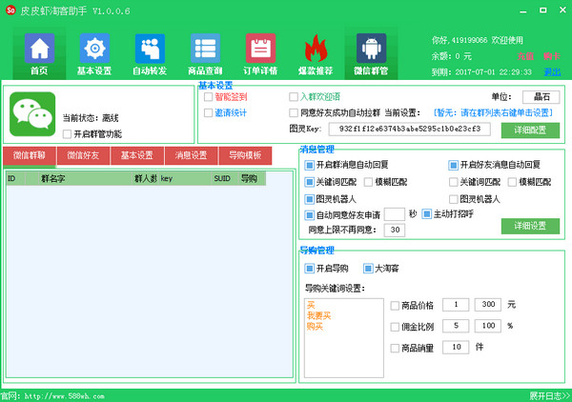Click the 导购 column header

tap(252, 178)
